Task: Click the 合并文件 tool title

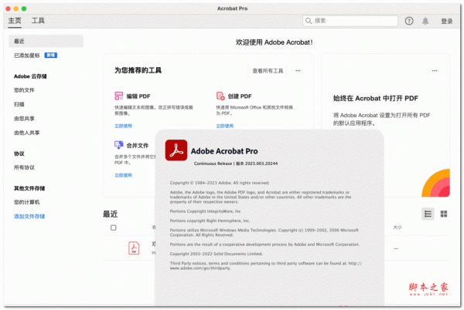Action: 138,146
